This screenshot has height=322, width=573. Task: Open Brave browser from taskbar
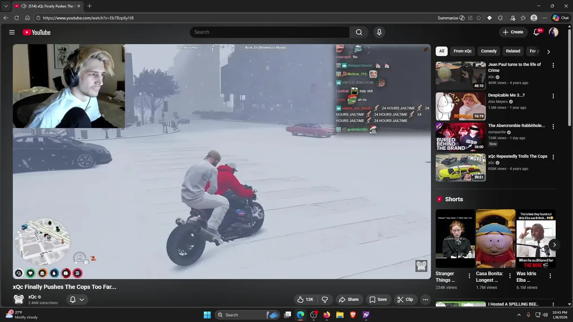[353, 315]
